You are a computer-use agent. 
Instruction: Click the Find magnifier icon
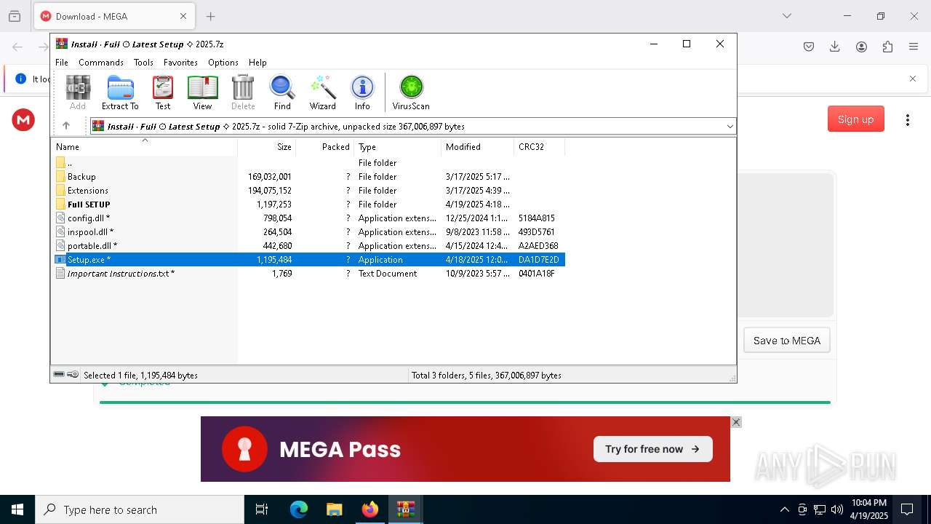(282, 92)
